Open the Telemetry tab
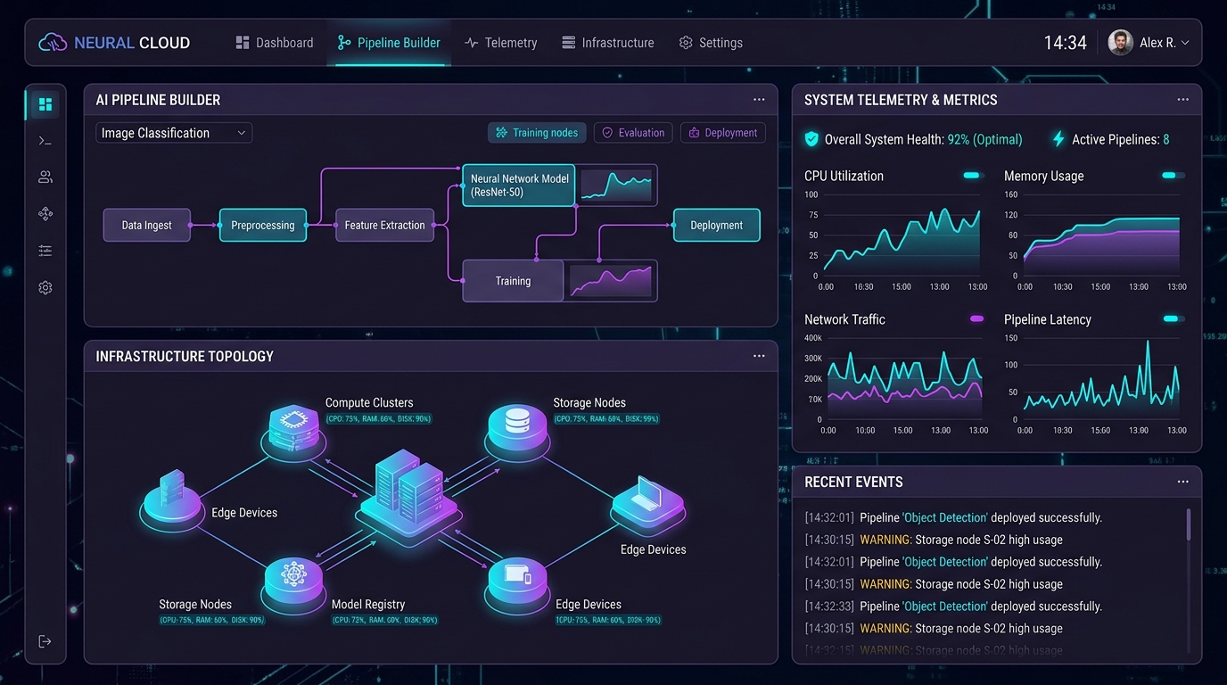This screenshot has height=685, width=1227. pos(501,43)
